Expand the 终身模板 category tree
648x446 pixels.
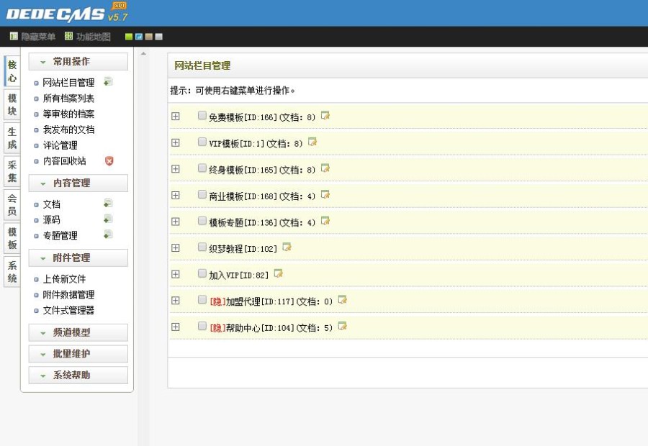click(176, 169)
